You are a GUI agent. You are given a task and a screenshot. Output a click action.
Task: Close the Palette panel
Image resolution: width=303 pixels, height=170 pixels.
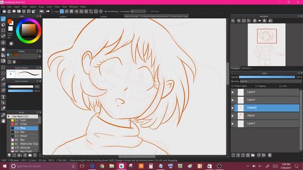(x=40, y=51)
